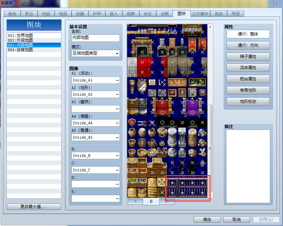This screenshot has width=283, height=226.
Task: Switch to the 技能 tab
Action: pos(46,14)
